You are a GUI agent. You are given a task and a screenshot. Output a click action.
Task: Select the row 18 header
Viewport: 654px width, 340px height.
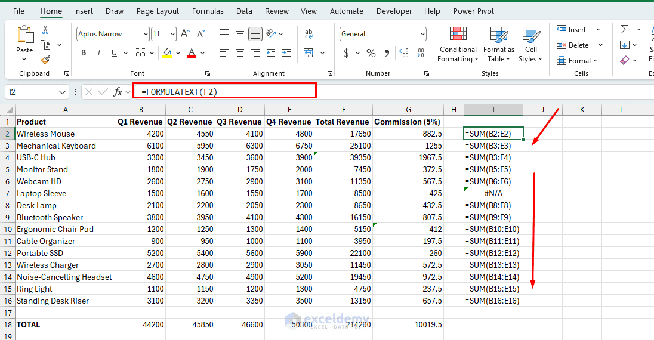coord(8,324)
